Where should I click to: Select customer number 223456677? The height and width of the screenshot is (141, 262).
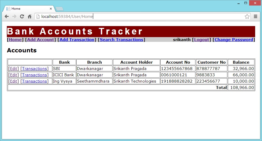point(211,81)
